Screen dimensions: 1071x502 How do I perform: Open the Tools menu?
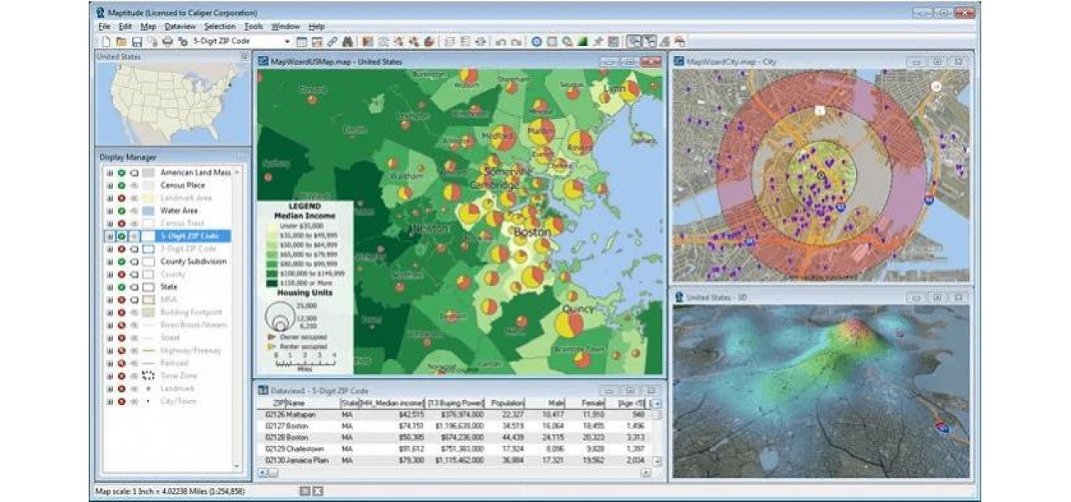click(254, 27)
